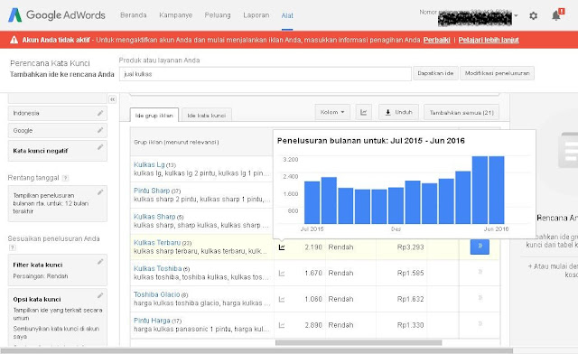Click the Rp1.632 bid value

(x=410, y=299)
